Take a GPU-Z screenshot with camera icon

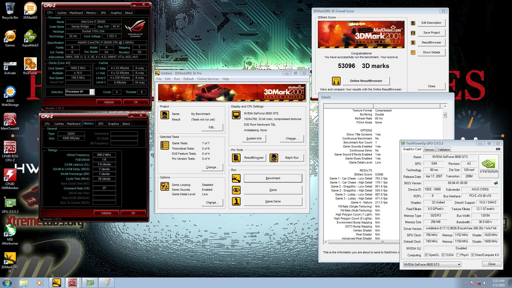coord(498,149)
